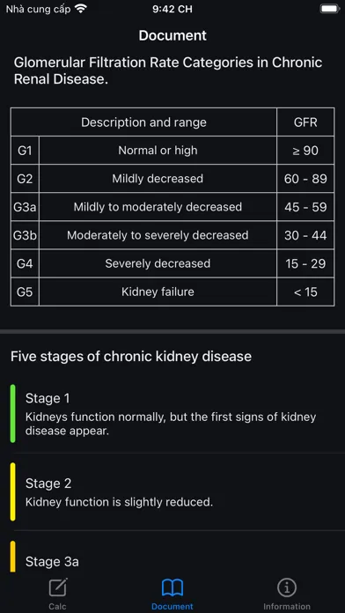The height and width of the screenshot is (613, 345).
Task: Tap the battery indicator icon
Action: (x=330, y=9)
